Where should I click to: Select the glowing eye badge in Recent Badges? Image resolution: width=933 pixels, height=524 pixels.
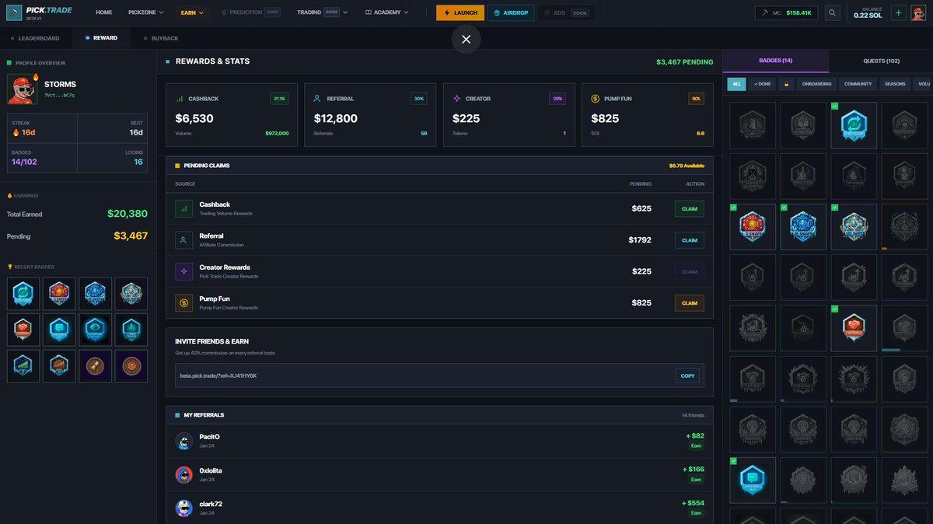pyautogui.click(x=95, y=330)
